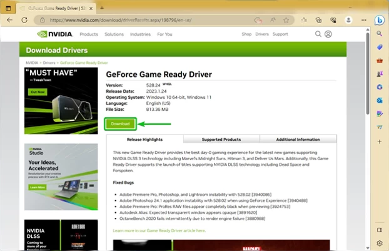Open the browser profile icon
This screenshot has width=389, height=251.
[x=348, y=20]
